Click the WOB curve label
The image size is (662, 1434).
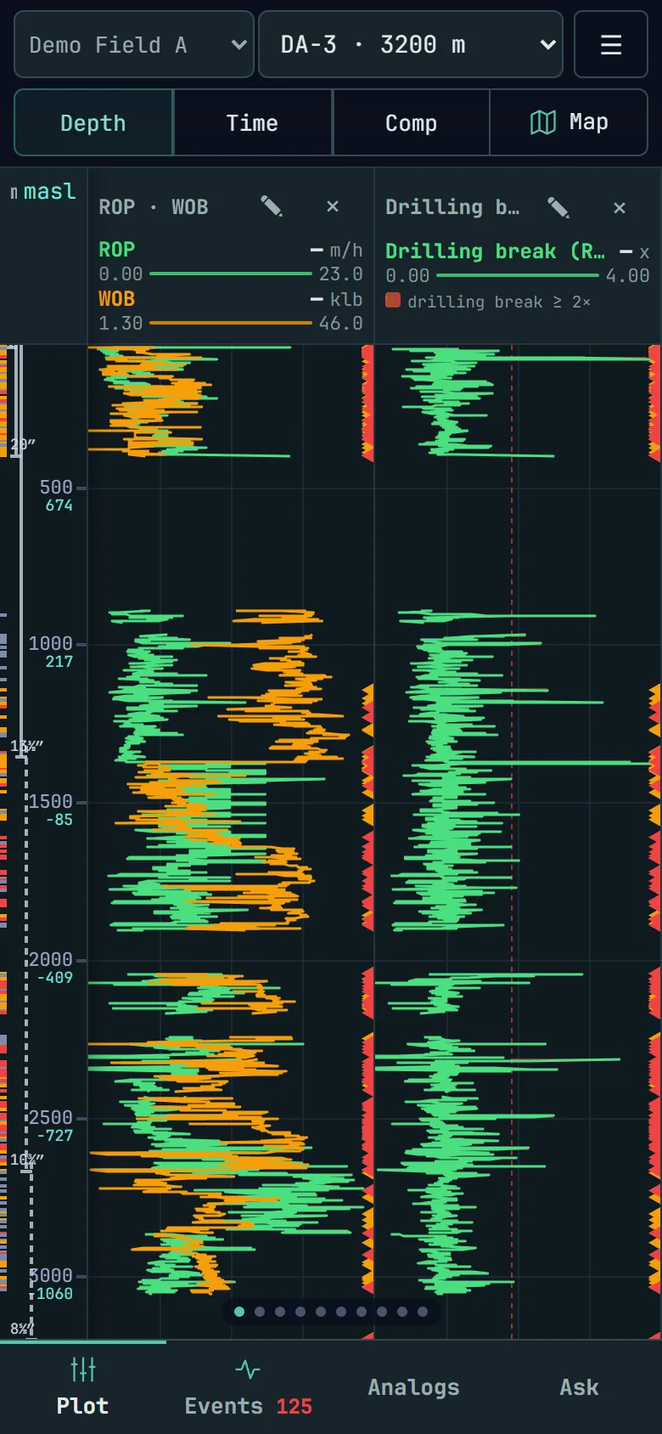[x=117, y=299]
